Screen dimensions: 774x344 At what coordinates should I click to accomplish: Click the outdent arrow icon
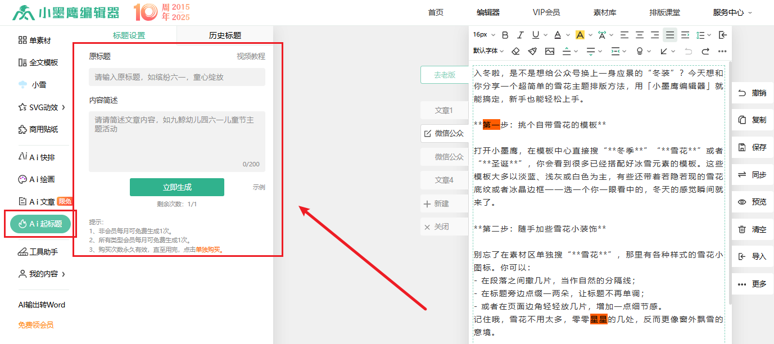pos(723,35)
